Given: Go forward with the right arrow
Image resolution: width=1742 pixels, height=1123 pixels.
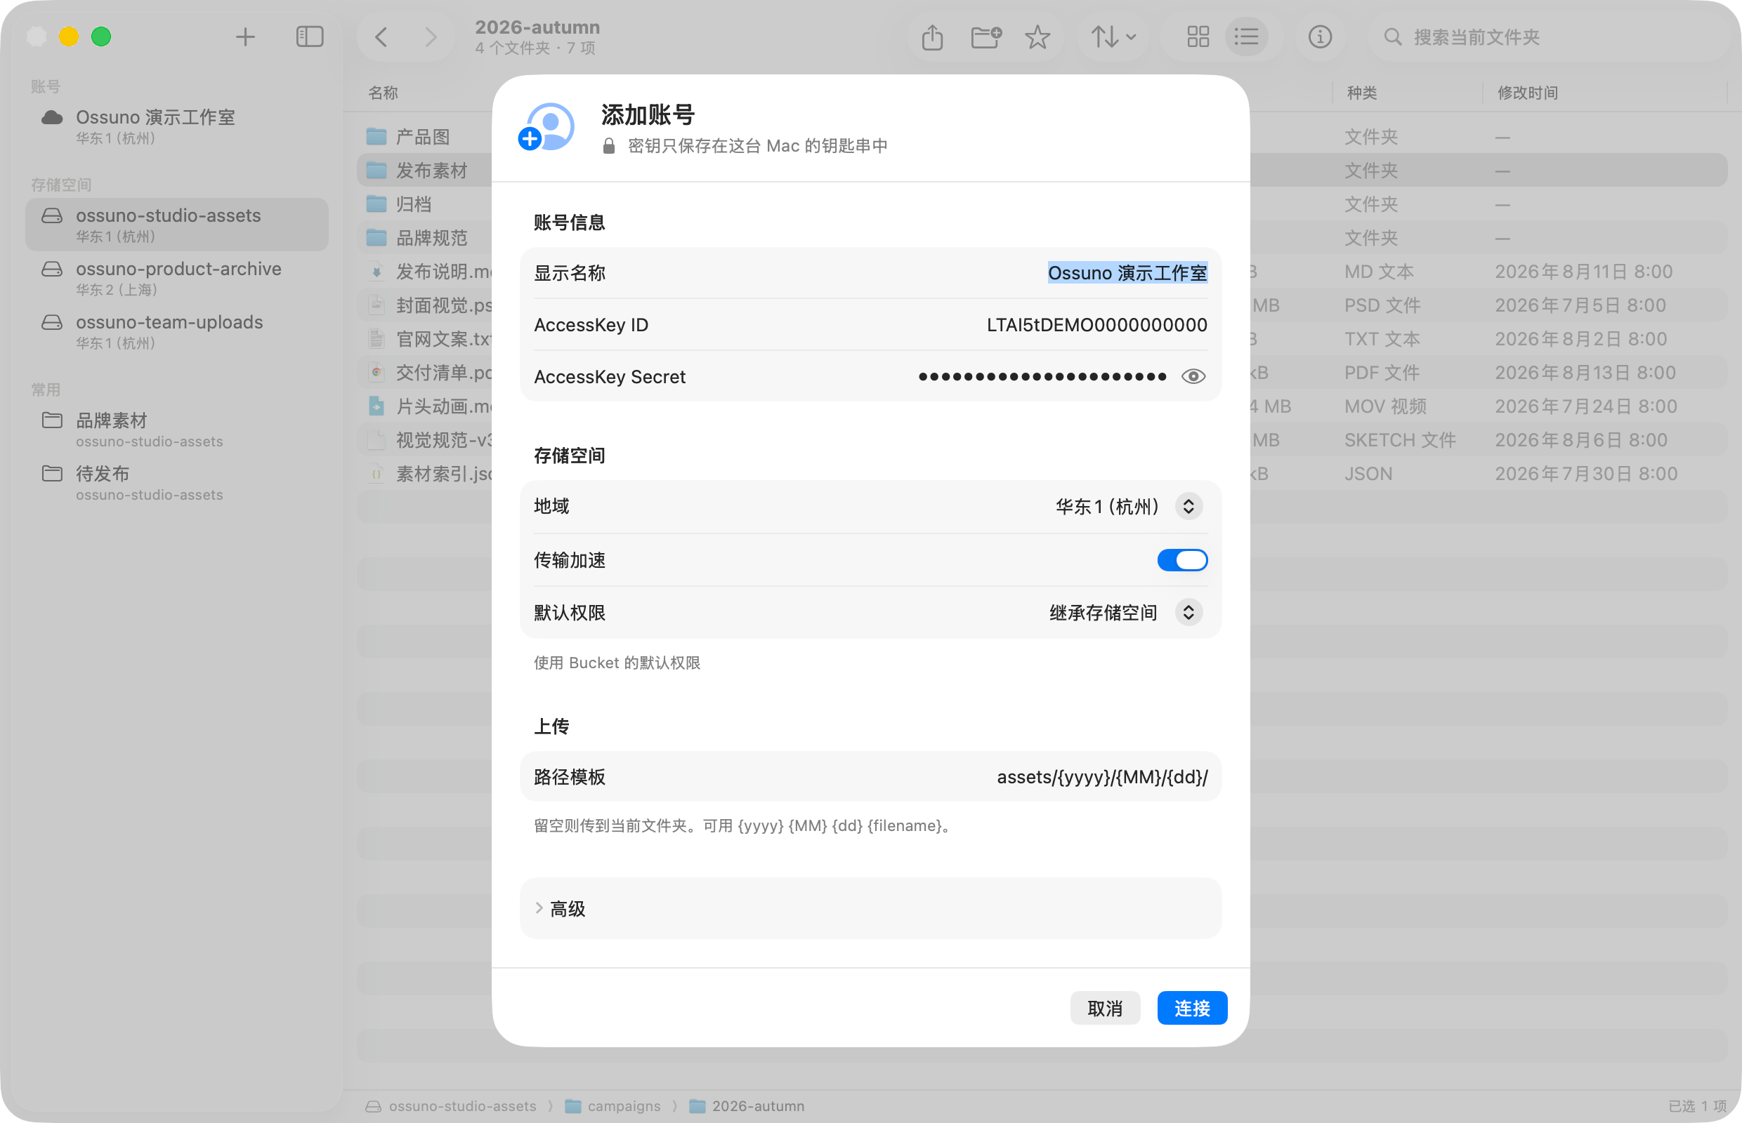Looking at the screenshot, I should point(431,36).
